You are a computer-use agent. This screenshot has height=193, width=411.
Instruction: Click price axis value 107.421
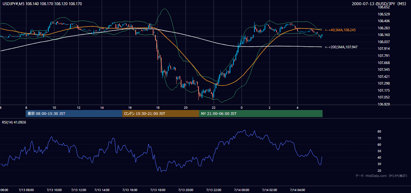coord(383,77)
